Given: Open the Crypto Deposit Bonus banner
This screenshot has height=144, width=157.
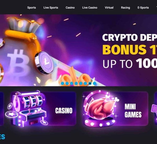Looking at the screenshot, I should pos(78,50).
